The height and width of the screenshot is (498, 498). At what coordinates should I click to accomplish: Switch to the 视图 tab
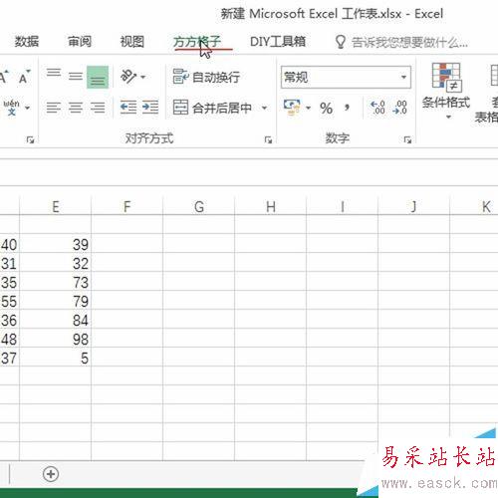pos(131,42)
